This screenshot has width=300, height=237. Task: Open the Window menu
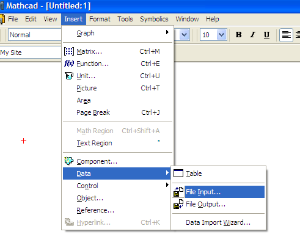tap(187, 19)
